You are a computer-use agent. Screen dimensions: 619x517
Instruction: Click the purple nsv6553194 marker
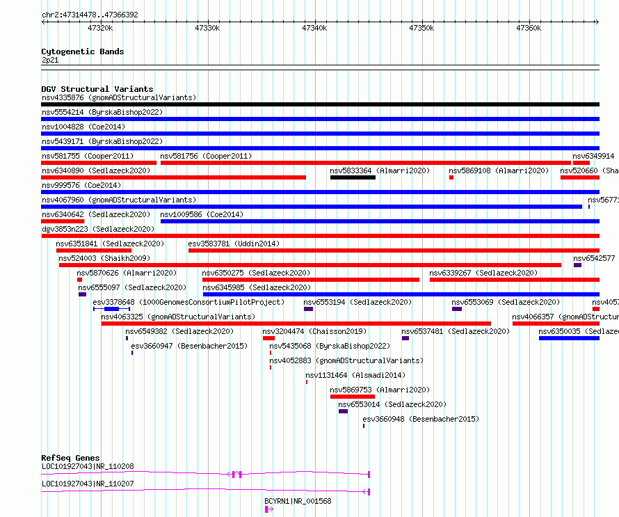pyautogui.click(x=308, y=309)
